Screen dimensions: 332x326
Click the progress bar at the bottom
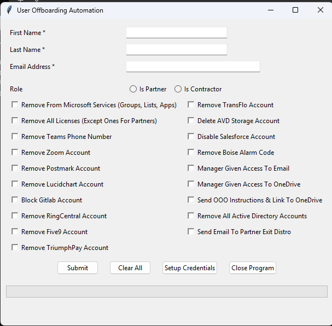click(x=167, y=292)
